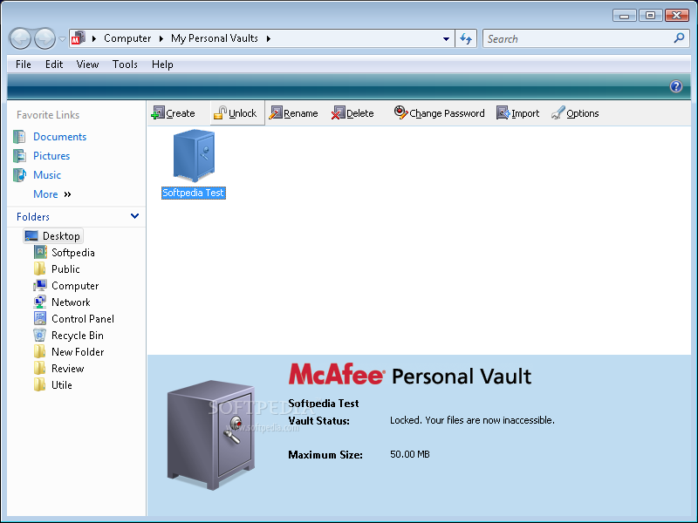Open recent pages dropdown arrow beside Forward
This screenshot has height=523, width=698.
[62, 39]
